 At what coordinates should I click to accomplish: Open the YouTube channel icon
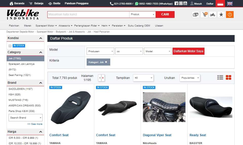[185, 3]
